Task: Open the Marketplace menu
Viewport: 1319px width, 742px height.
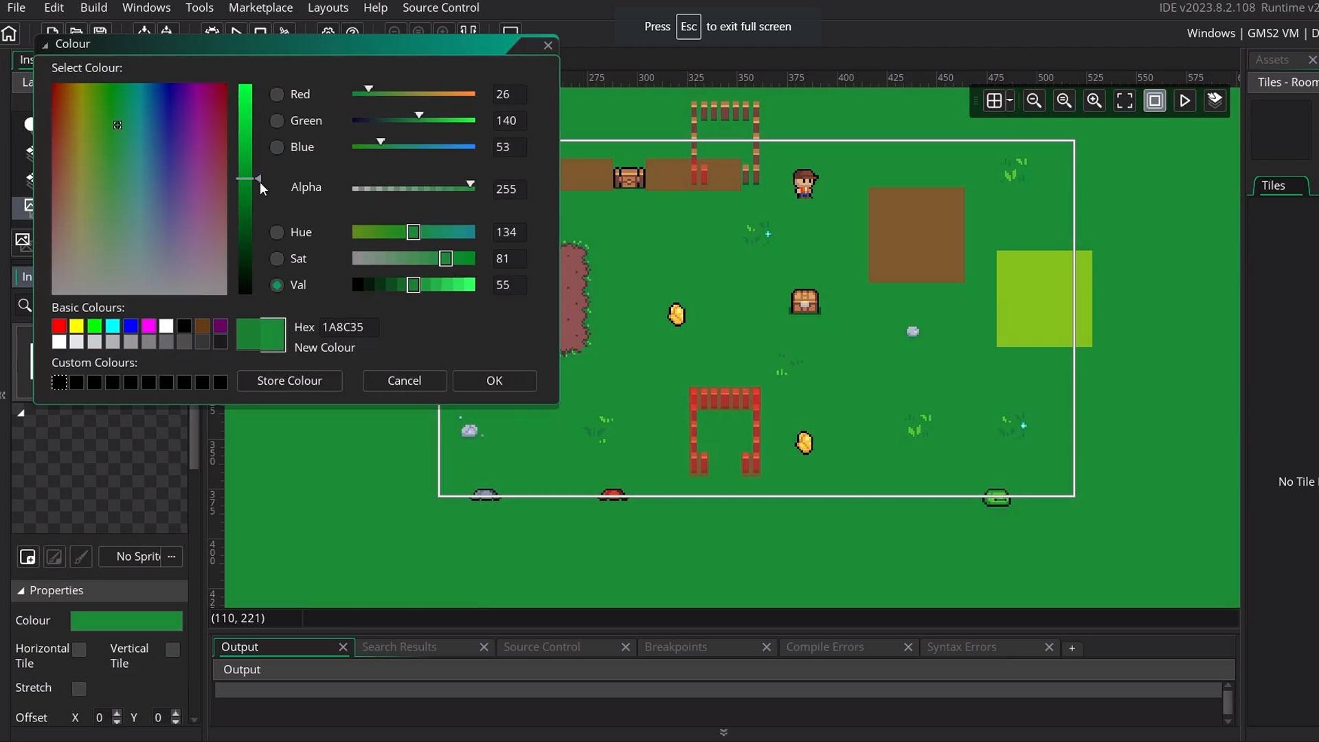Action: coord(260,8)
